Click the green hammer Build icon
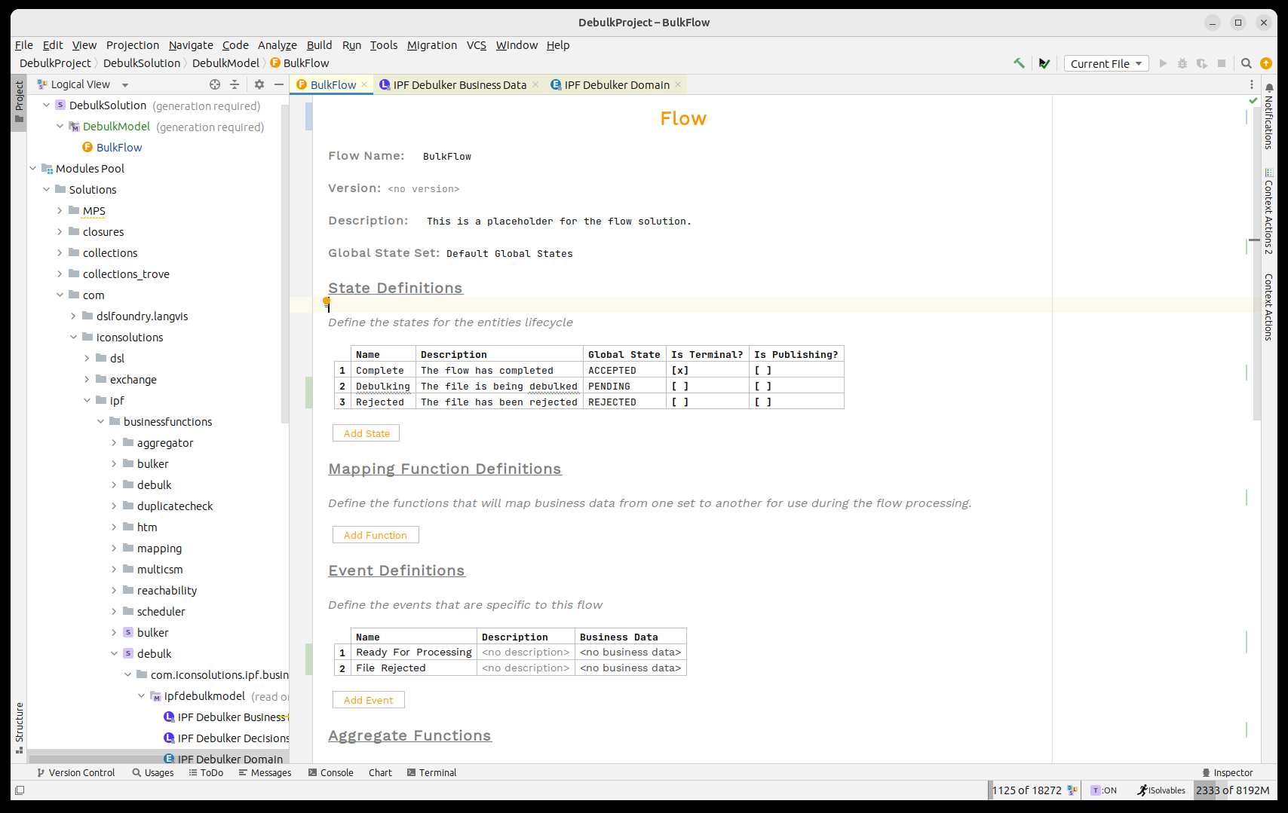The height and width of the screenshot is (813, 1288). 1019,63
